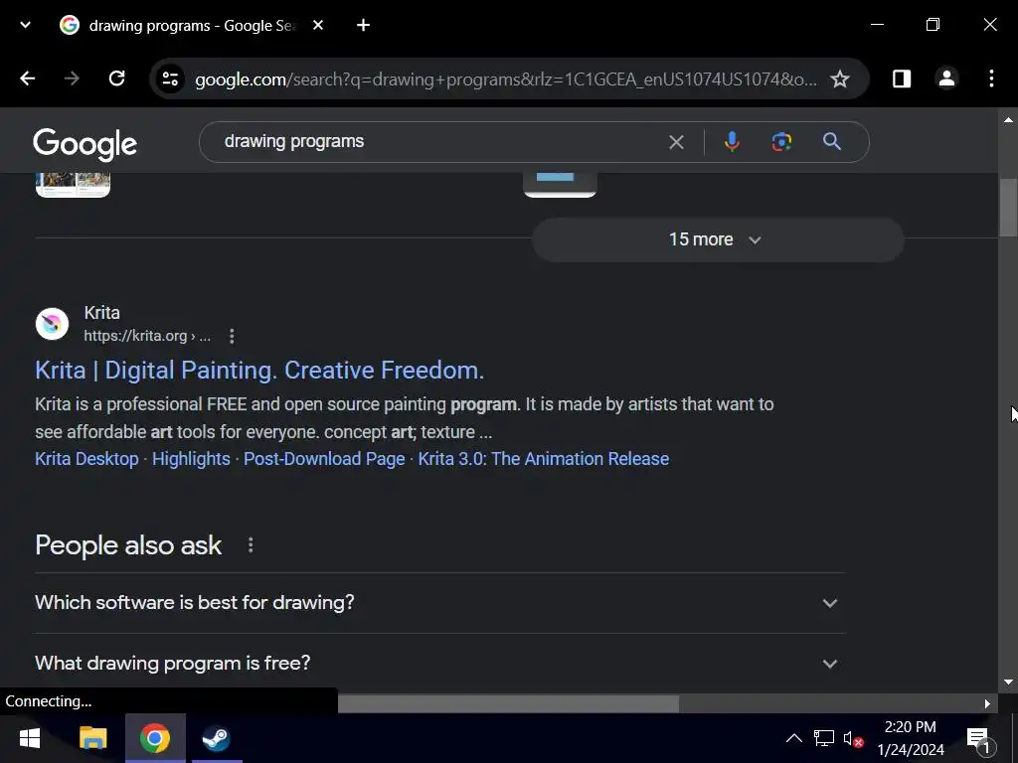Close the drawing programs Google Search tab
This screenshot has height=763, width=1018.
pos(318,25)
